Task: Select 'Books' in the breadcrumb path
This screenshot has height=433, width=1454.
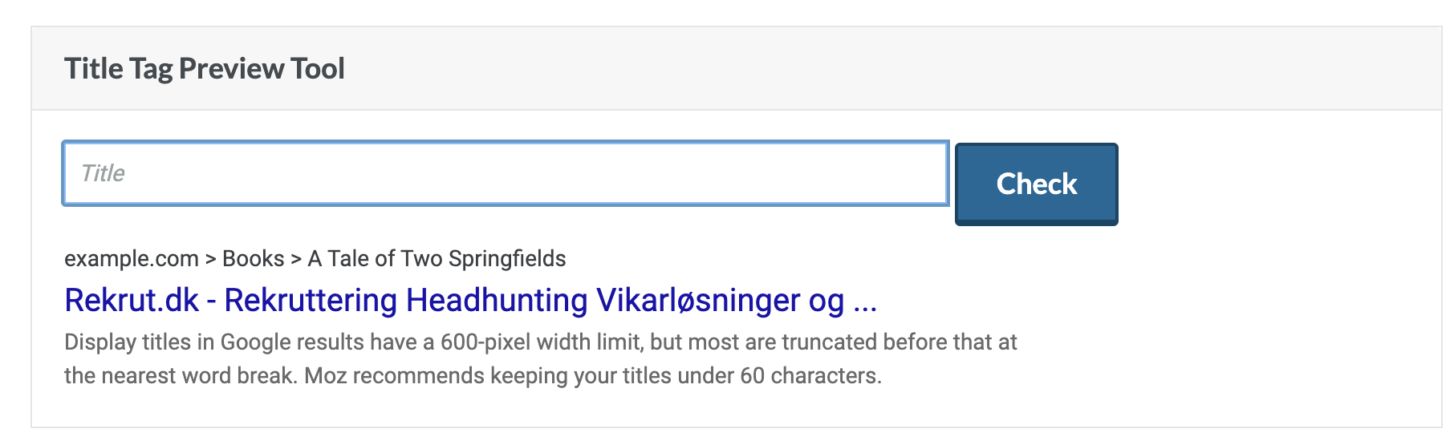Action: click(253, 258)
